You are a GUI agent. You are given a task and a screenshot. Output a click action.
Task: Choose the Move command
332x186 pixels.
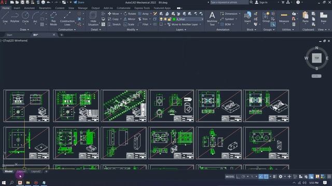click(114, 13)
